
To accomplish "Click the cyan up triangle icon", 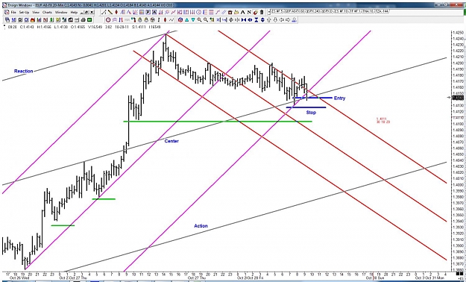I will pyautogui.click(x=187, y=20).
